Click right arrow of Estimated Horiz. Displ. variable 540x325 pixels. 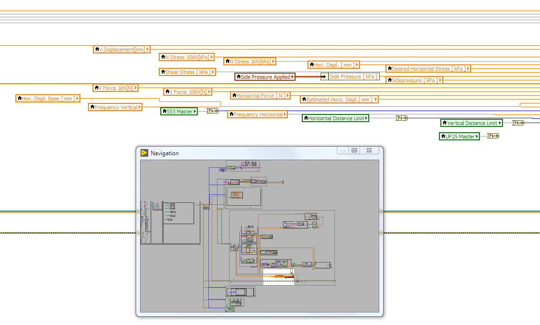point(375,99)
